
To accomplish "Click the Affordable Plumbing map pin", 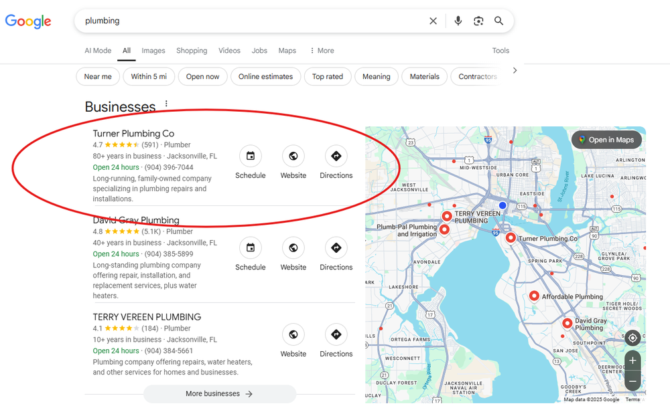I will (x=534, y=296).
